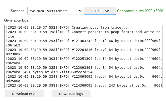Click the 'Connected to cve-2020-15999' status text
This screenshot has width=166, height=101.
tap(140, 11)
